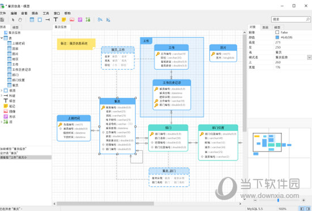The image size is (312, 211).
Task: Open the 窗口 Window menu
Action: coord(57,13)
